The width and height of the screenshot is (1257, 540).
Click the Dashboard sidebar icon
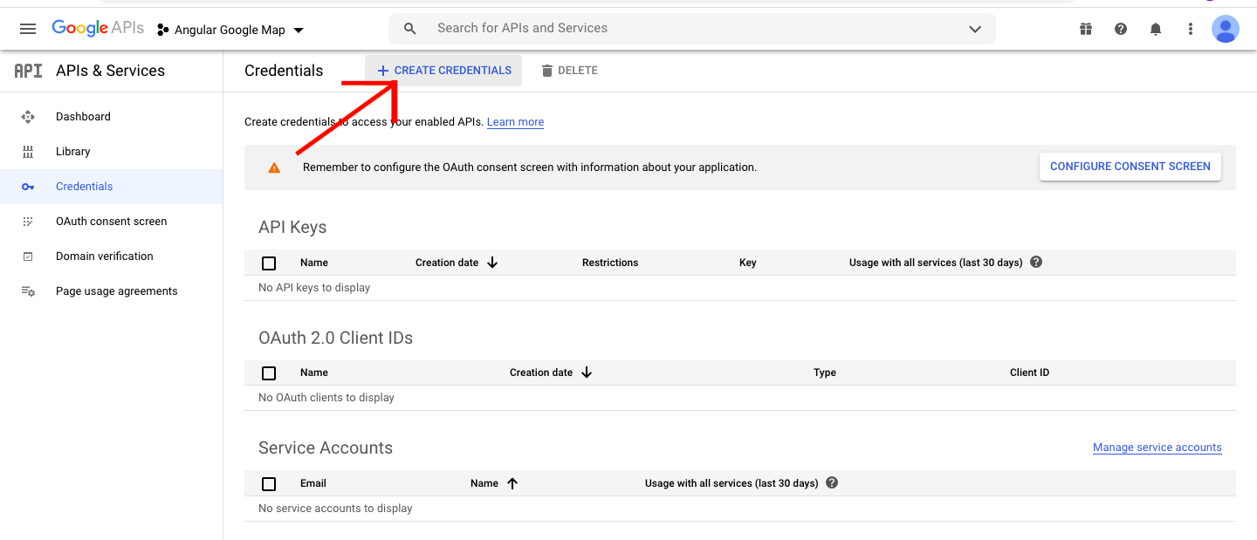point(28,117)
